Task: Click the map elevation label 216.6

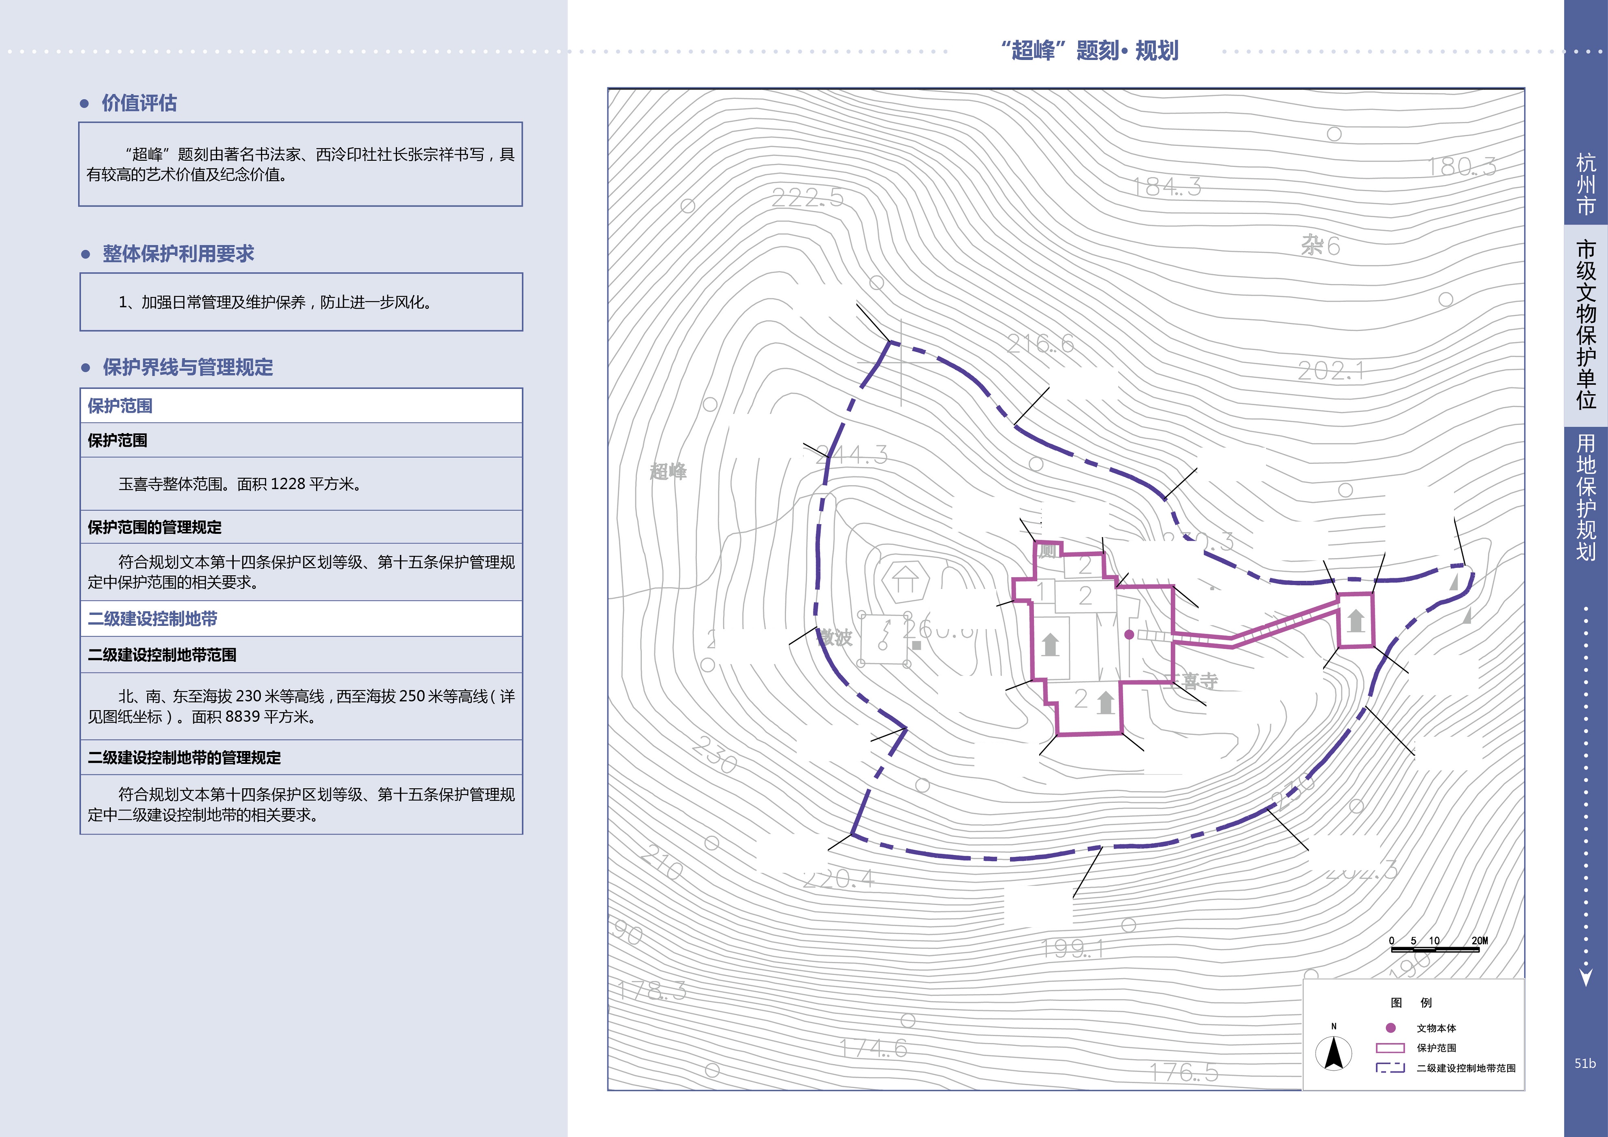Action: point(1040,343)
